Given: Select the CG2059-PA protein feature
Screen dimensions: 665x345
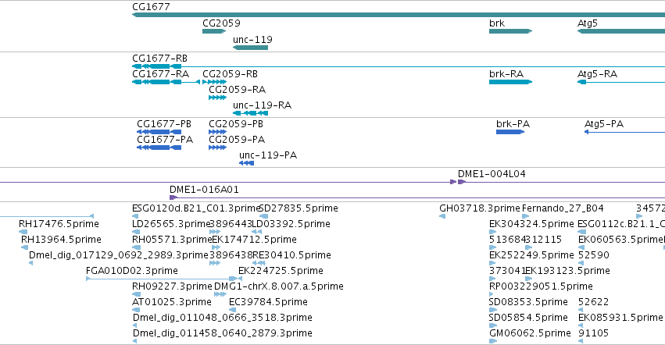Looking at the screenshot, I should coord(217,148).
